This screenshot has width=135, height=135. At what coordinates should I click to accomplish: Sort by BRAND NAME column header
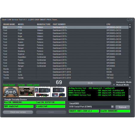(x=9, y=24)
